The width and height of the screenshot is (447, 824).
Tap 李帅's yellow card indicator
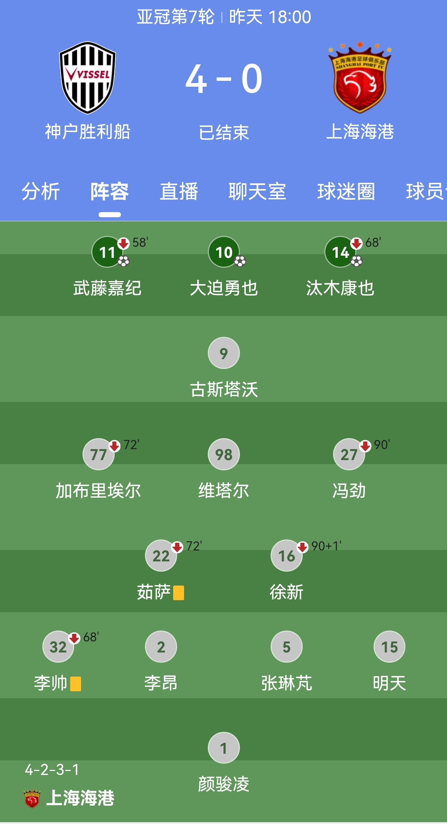click(76, 684)
